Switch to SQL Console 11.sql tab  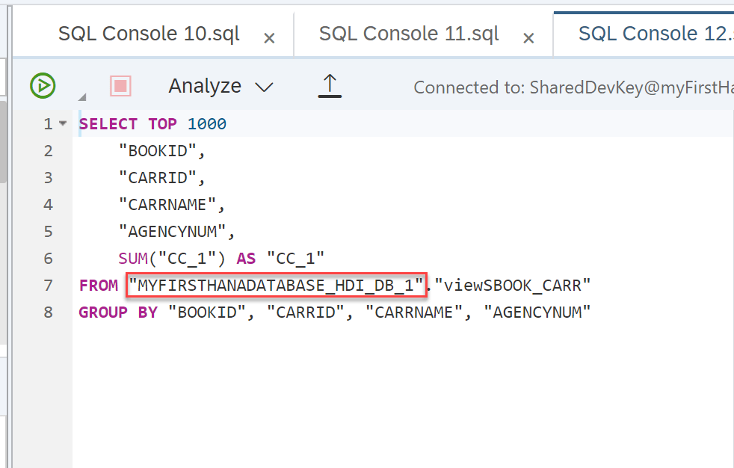[x=409, y=34]
